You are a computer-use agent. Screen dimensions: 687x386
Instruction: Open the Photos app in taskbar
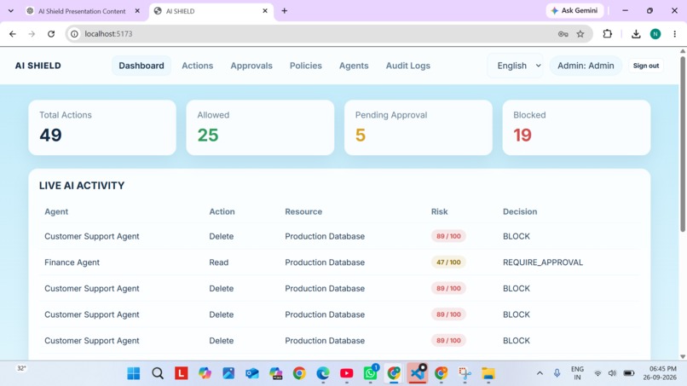pyautogui.click(x=228, y=373)
